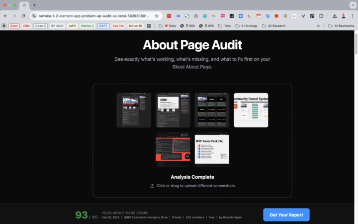Image resolution: width=358 pixels, height=224 pixels.
Task: Click the 'Analysis Complete' text
Action: [192, 177]
